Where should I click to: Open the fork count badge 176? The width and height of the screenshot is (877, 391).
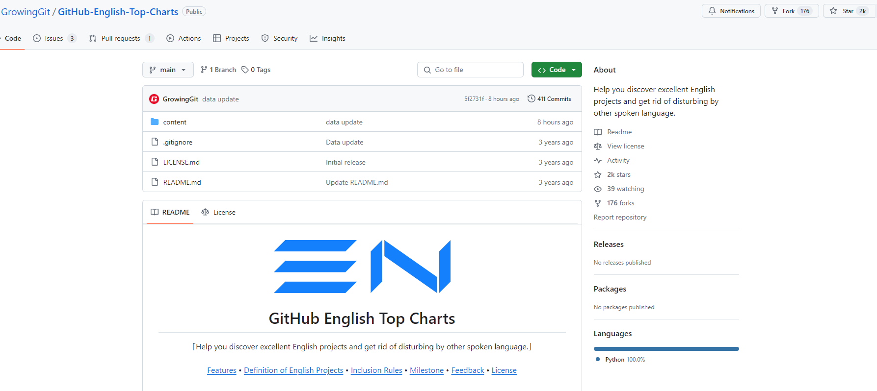click(805, 11)
